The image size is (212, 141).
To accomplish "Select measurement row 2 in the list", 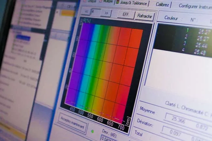I will click(185, 37).
